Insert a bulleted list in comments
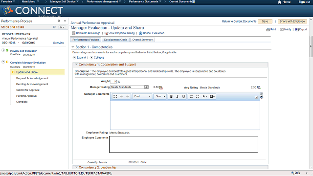 point(198,97)
